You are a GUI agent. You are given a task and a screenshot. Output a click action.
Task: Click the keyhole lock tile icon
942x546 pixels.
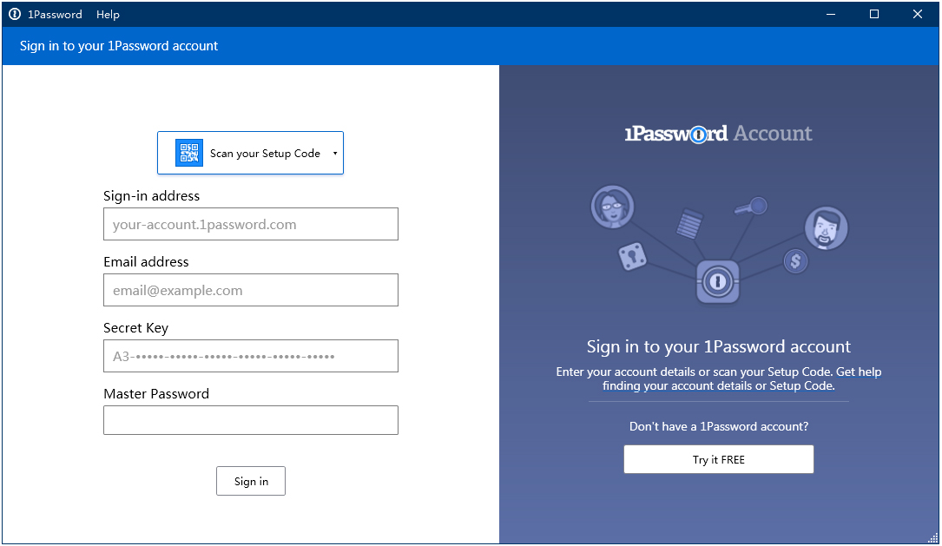pyautogui.click(x=632, y=257)
